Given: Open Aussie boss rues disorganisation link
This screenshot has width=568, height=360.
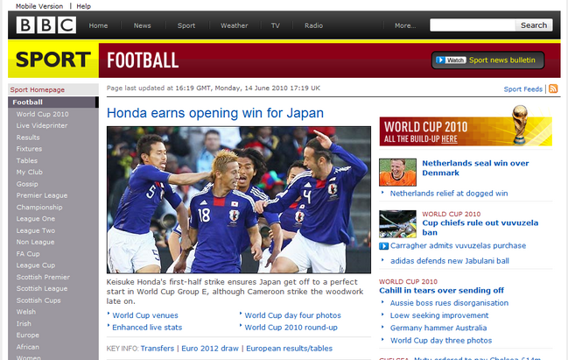Looking at the screenshot, I should [449, 303].
